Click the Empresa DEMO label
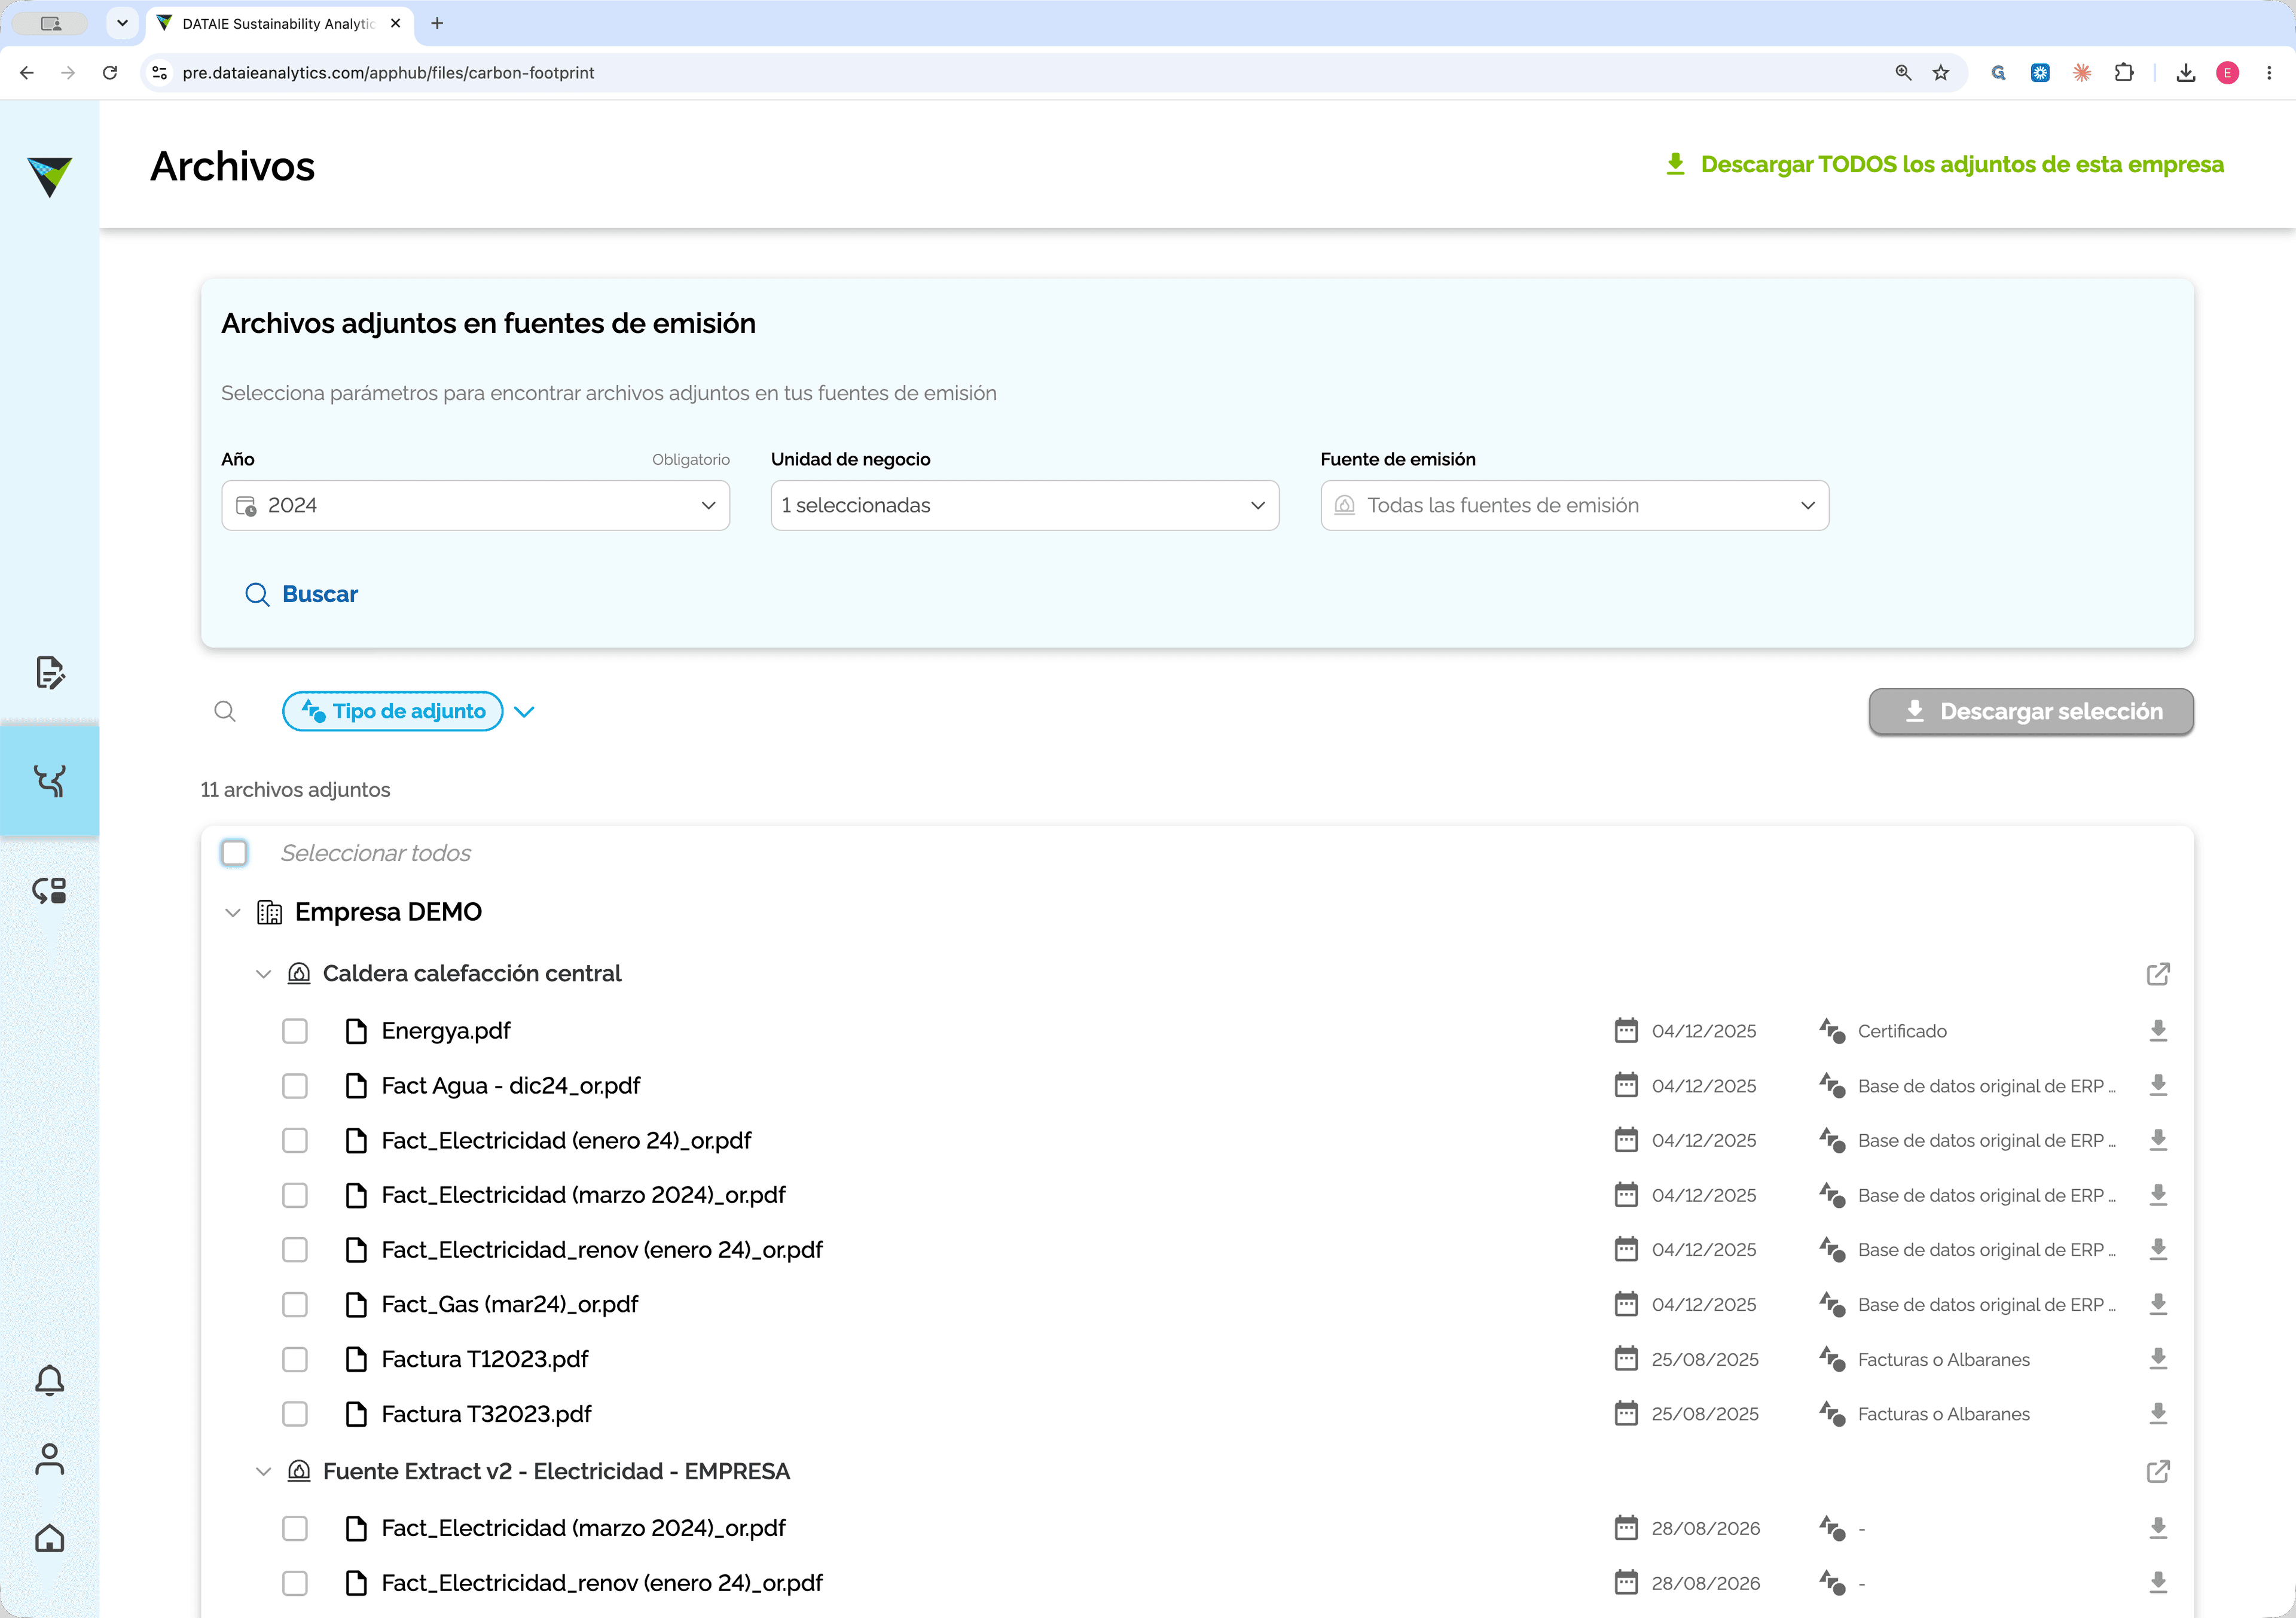Image resolution: width=2296 pixels, height=1618 pixels. (388, 912)
